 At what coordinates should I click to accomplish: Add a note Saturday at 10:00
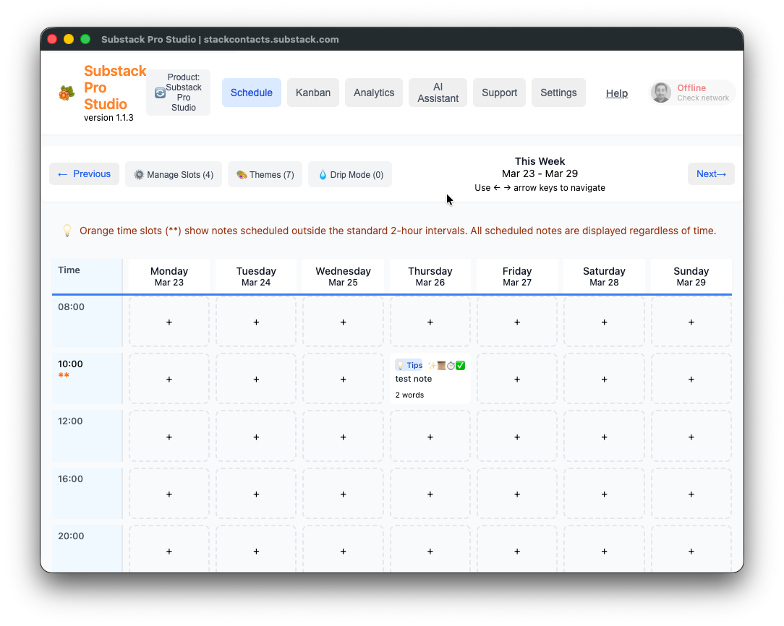pyautogui.click(x=604, y=380)
